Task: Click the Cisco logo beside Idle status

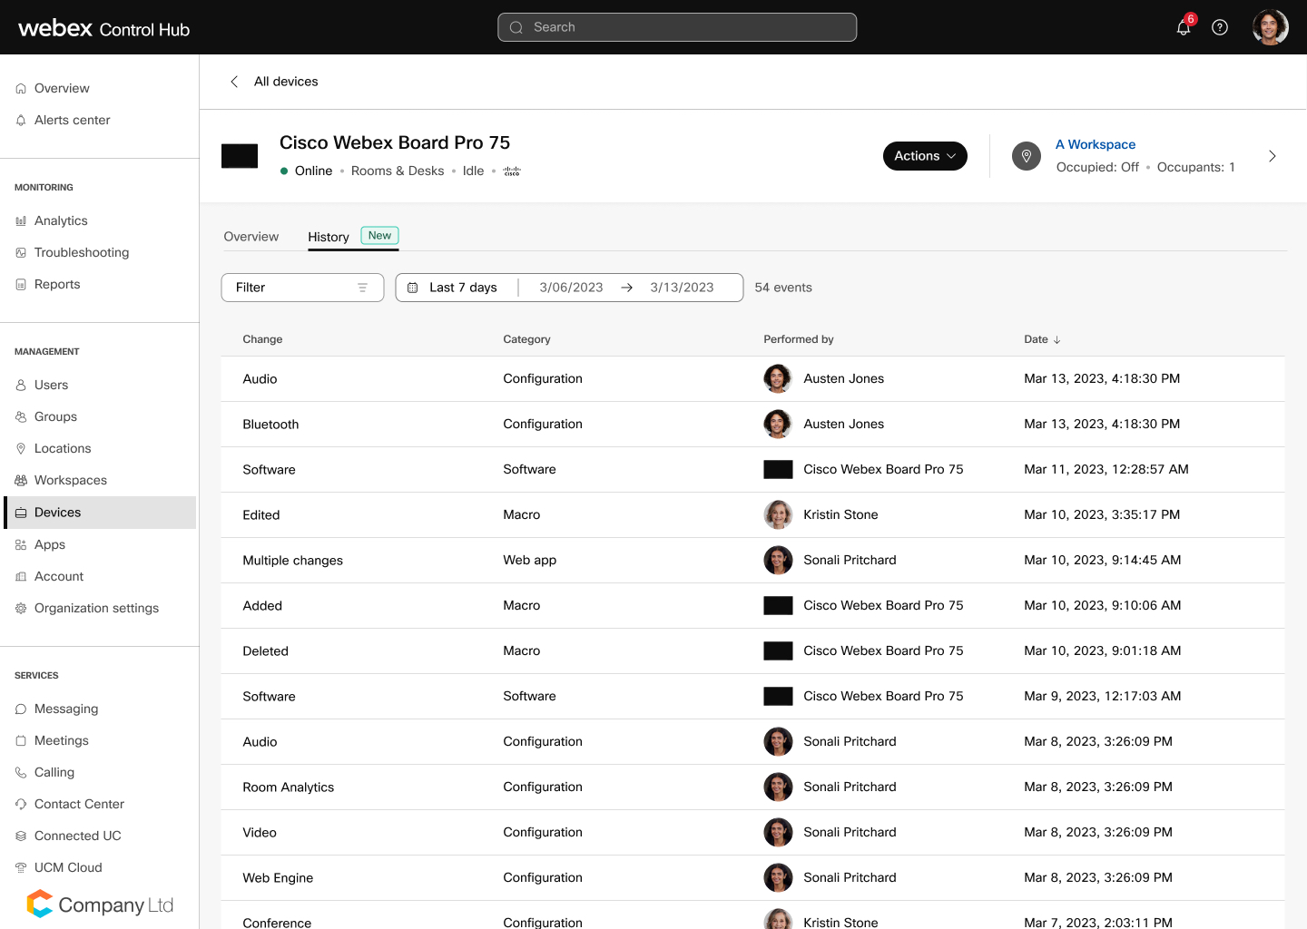Action: coord(512,171)
